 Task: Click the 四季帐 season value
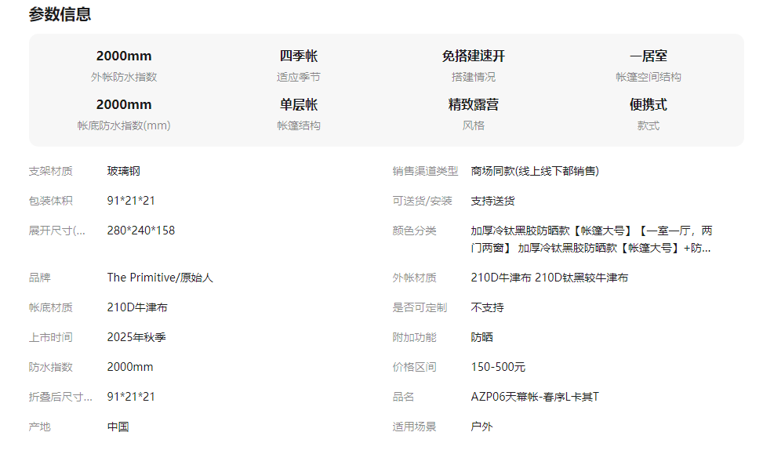click(x=299, y=56)
